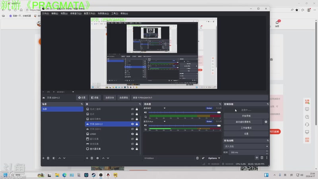Open 设置 in the Controls panel
The width and height of the screenshot is (318, 179).
(246, 134)
